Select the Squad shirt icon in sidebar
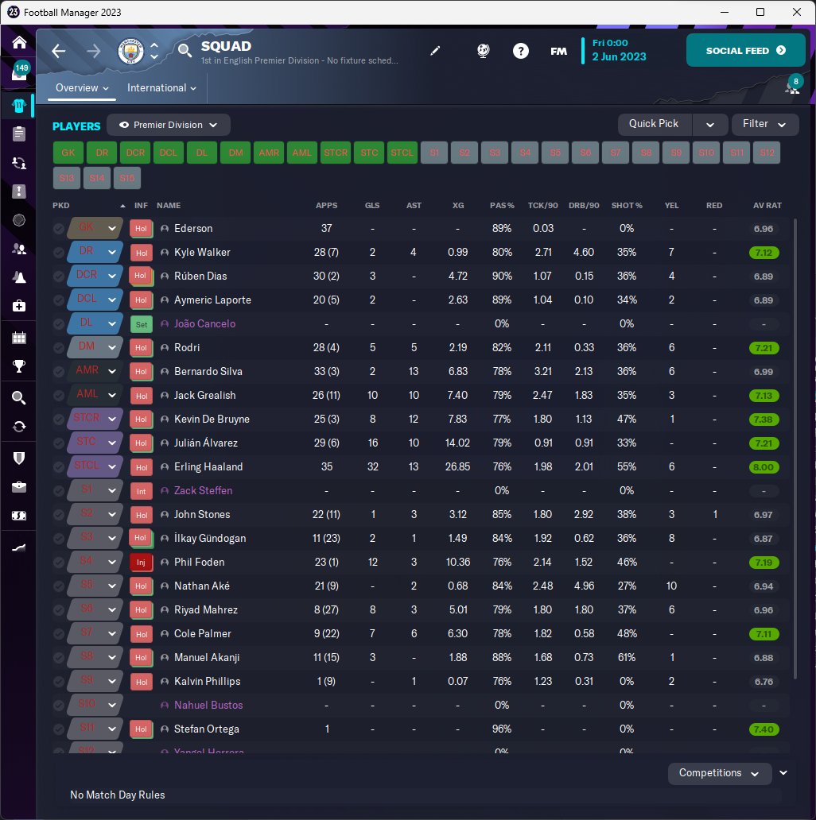Image resolution: width=816 pixels, height=820 pixels. tap(19, 106)
